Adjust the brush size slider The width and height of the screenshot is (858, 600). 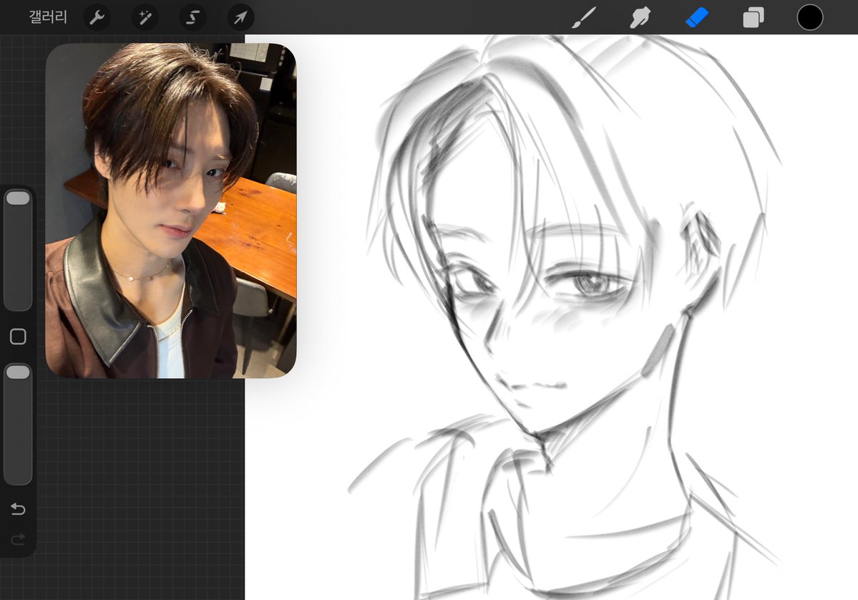point(18,250)
